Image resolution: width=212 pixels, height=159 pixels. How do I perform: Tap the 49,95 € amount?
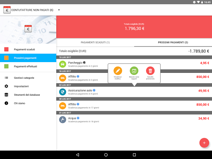coord(204,91)
